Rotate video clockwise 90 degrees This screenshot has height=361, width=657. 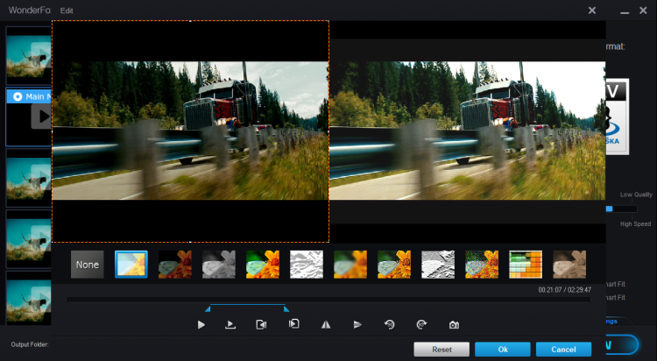421,324
